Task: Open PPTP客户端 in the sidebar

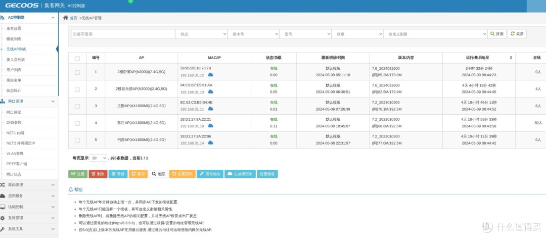Action: click(17, 164)
